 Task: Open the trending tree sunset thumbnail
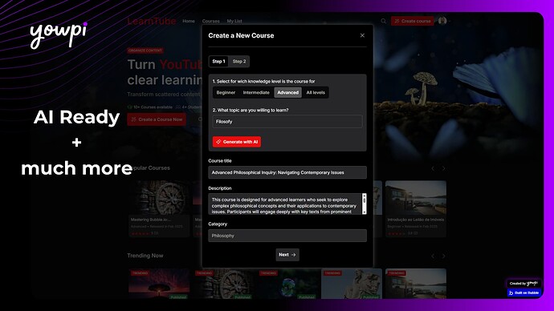click(159, 284)
